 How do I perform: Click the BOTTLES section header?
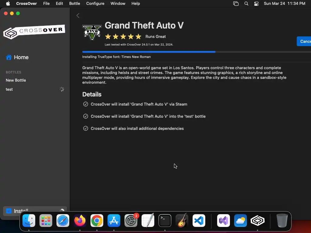(x=13, y=72)
